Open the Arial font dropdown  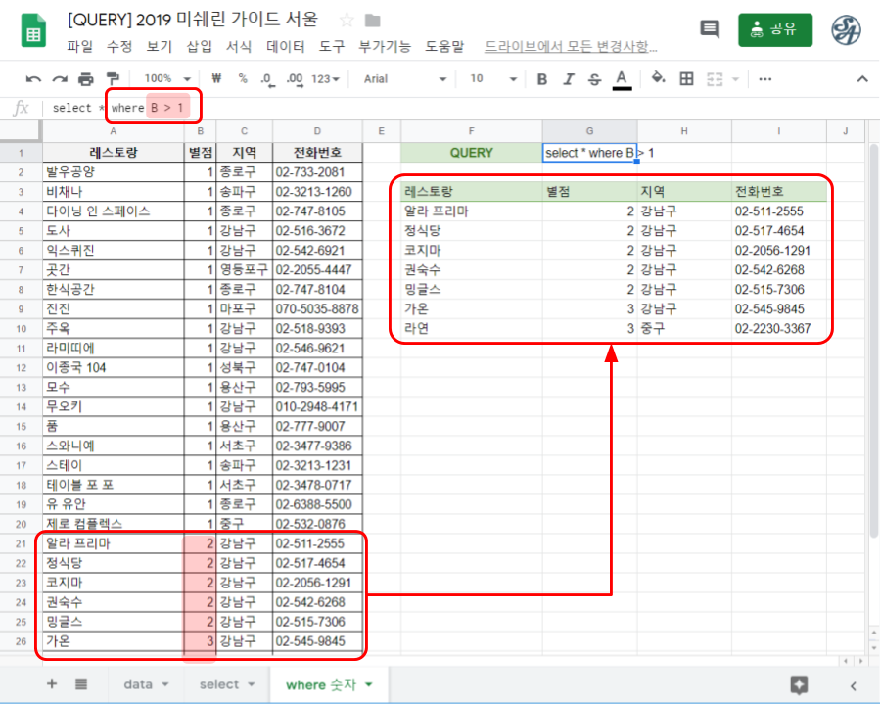402,79
